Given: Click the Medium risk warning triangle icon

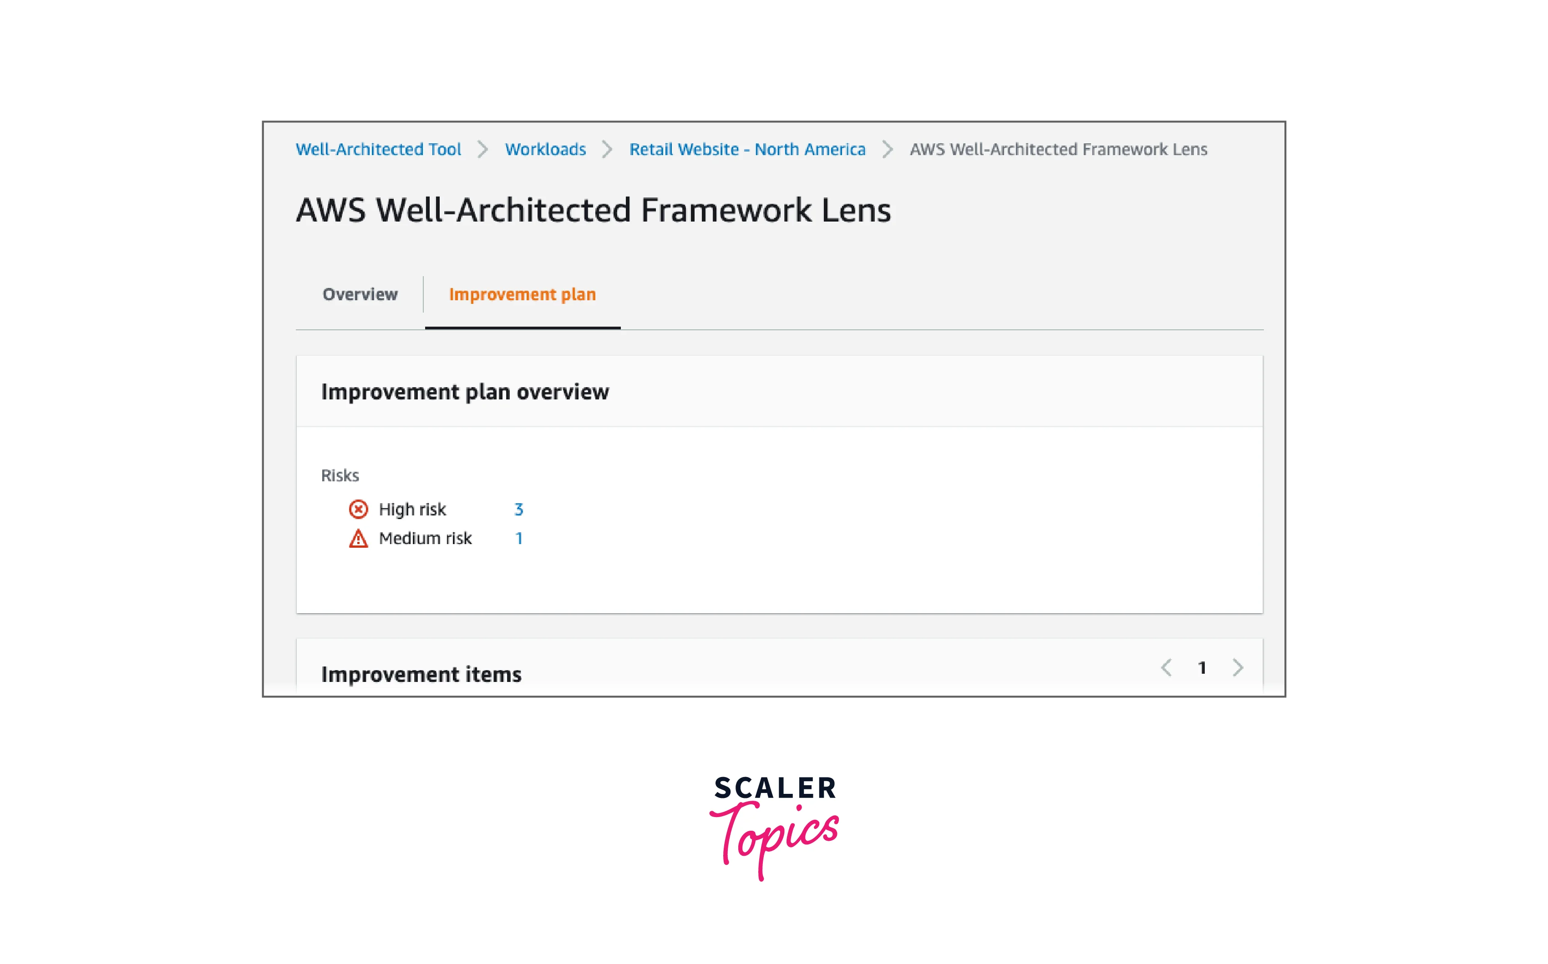Looking at the screenshot, I should (x=358, y=539).
